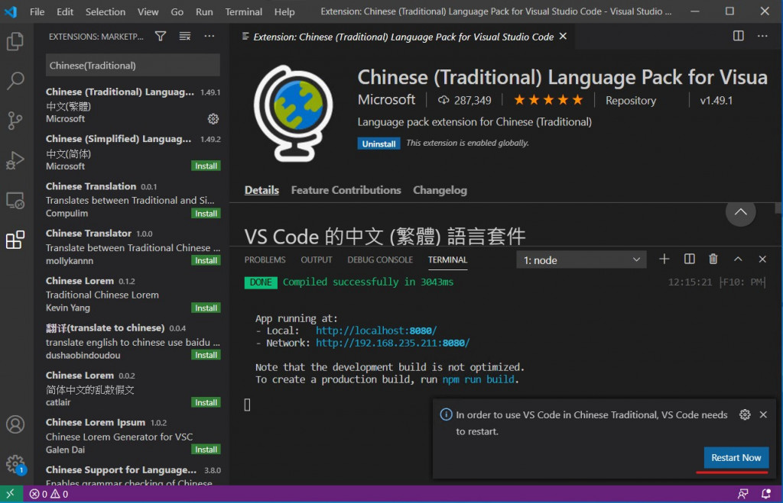Click the Uninstall button
Image resolution: width=783 pixels, height=503 pixels.
(379, 143)
